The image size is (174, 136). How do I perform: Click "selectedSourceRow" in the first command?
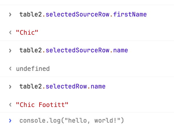pos(78,14)
